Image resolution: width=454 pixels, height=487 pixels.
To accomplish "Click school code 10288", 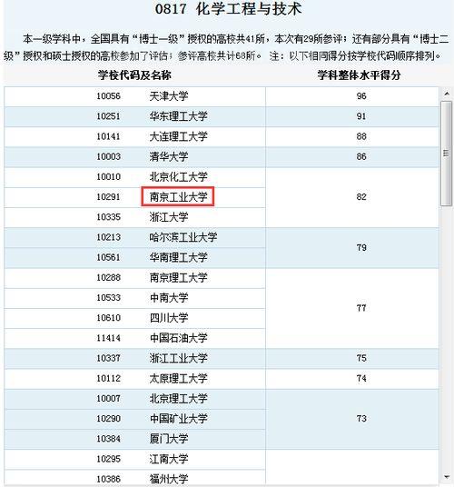I will 108,278.
